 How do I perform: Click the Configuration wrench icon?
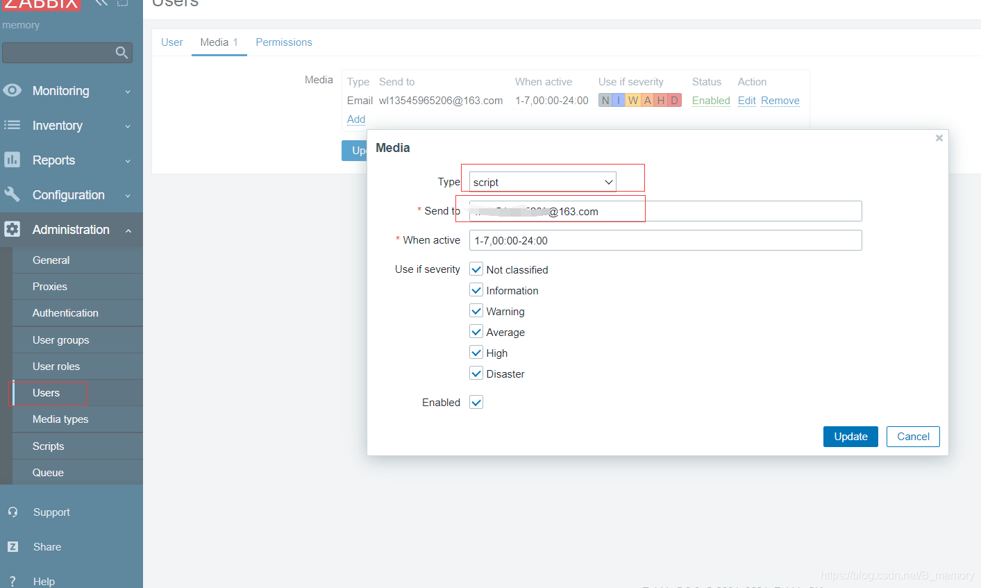[x=12, y=194]
